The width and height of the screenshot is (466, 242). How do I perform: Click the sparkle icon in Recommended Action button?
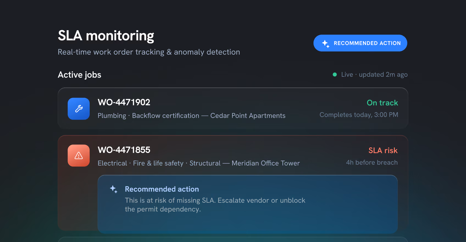point(326,43)
